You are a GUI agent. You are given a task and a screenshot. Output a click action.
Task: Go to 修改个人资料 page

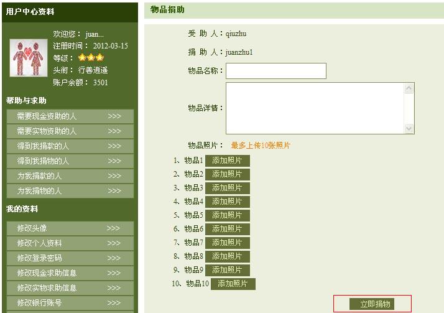coord(70,243)
